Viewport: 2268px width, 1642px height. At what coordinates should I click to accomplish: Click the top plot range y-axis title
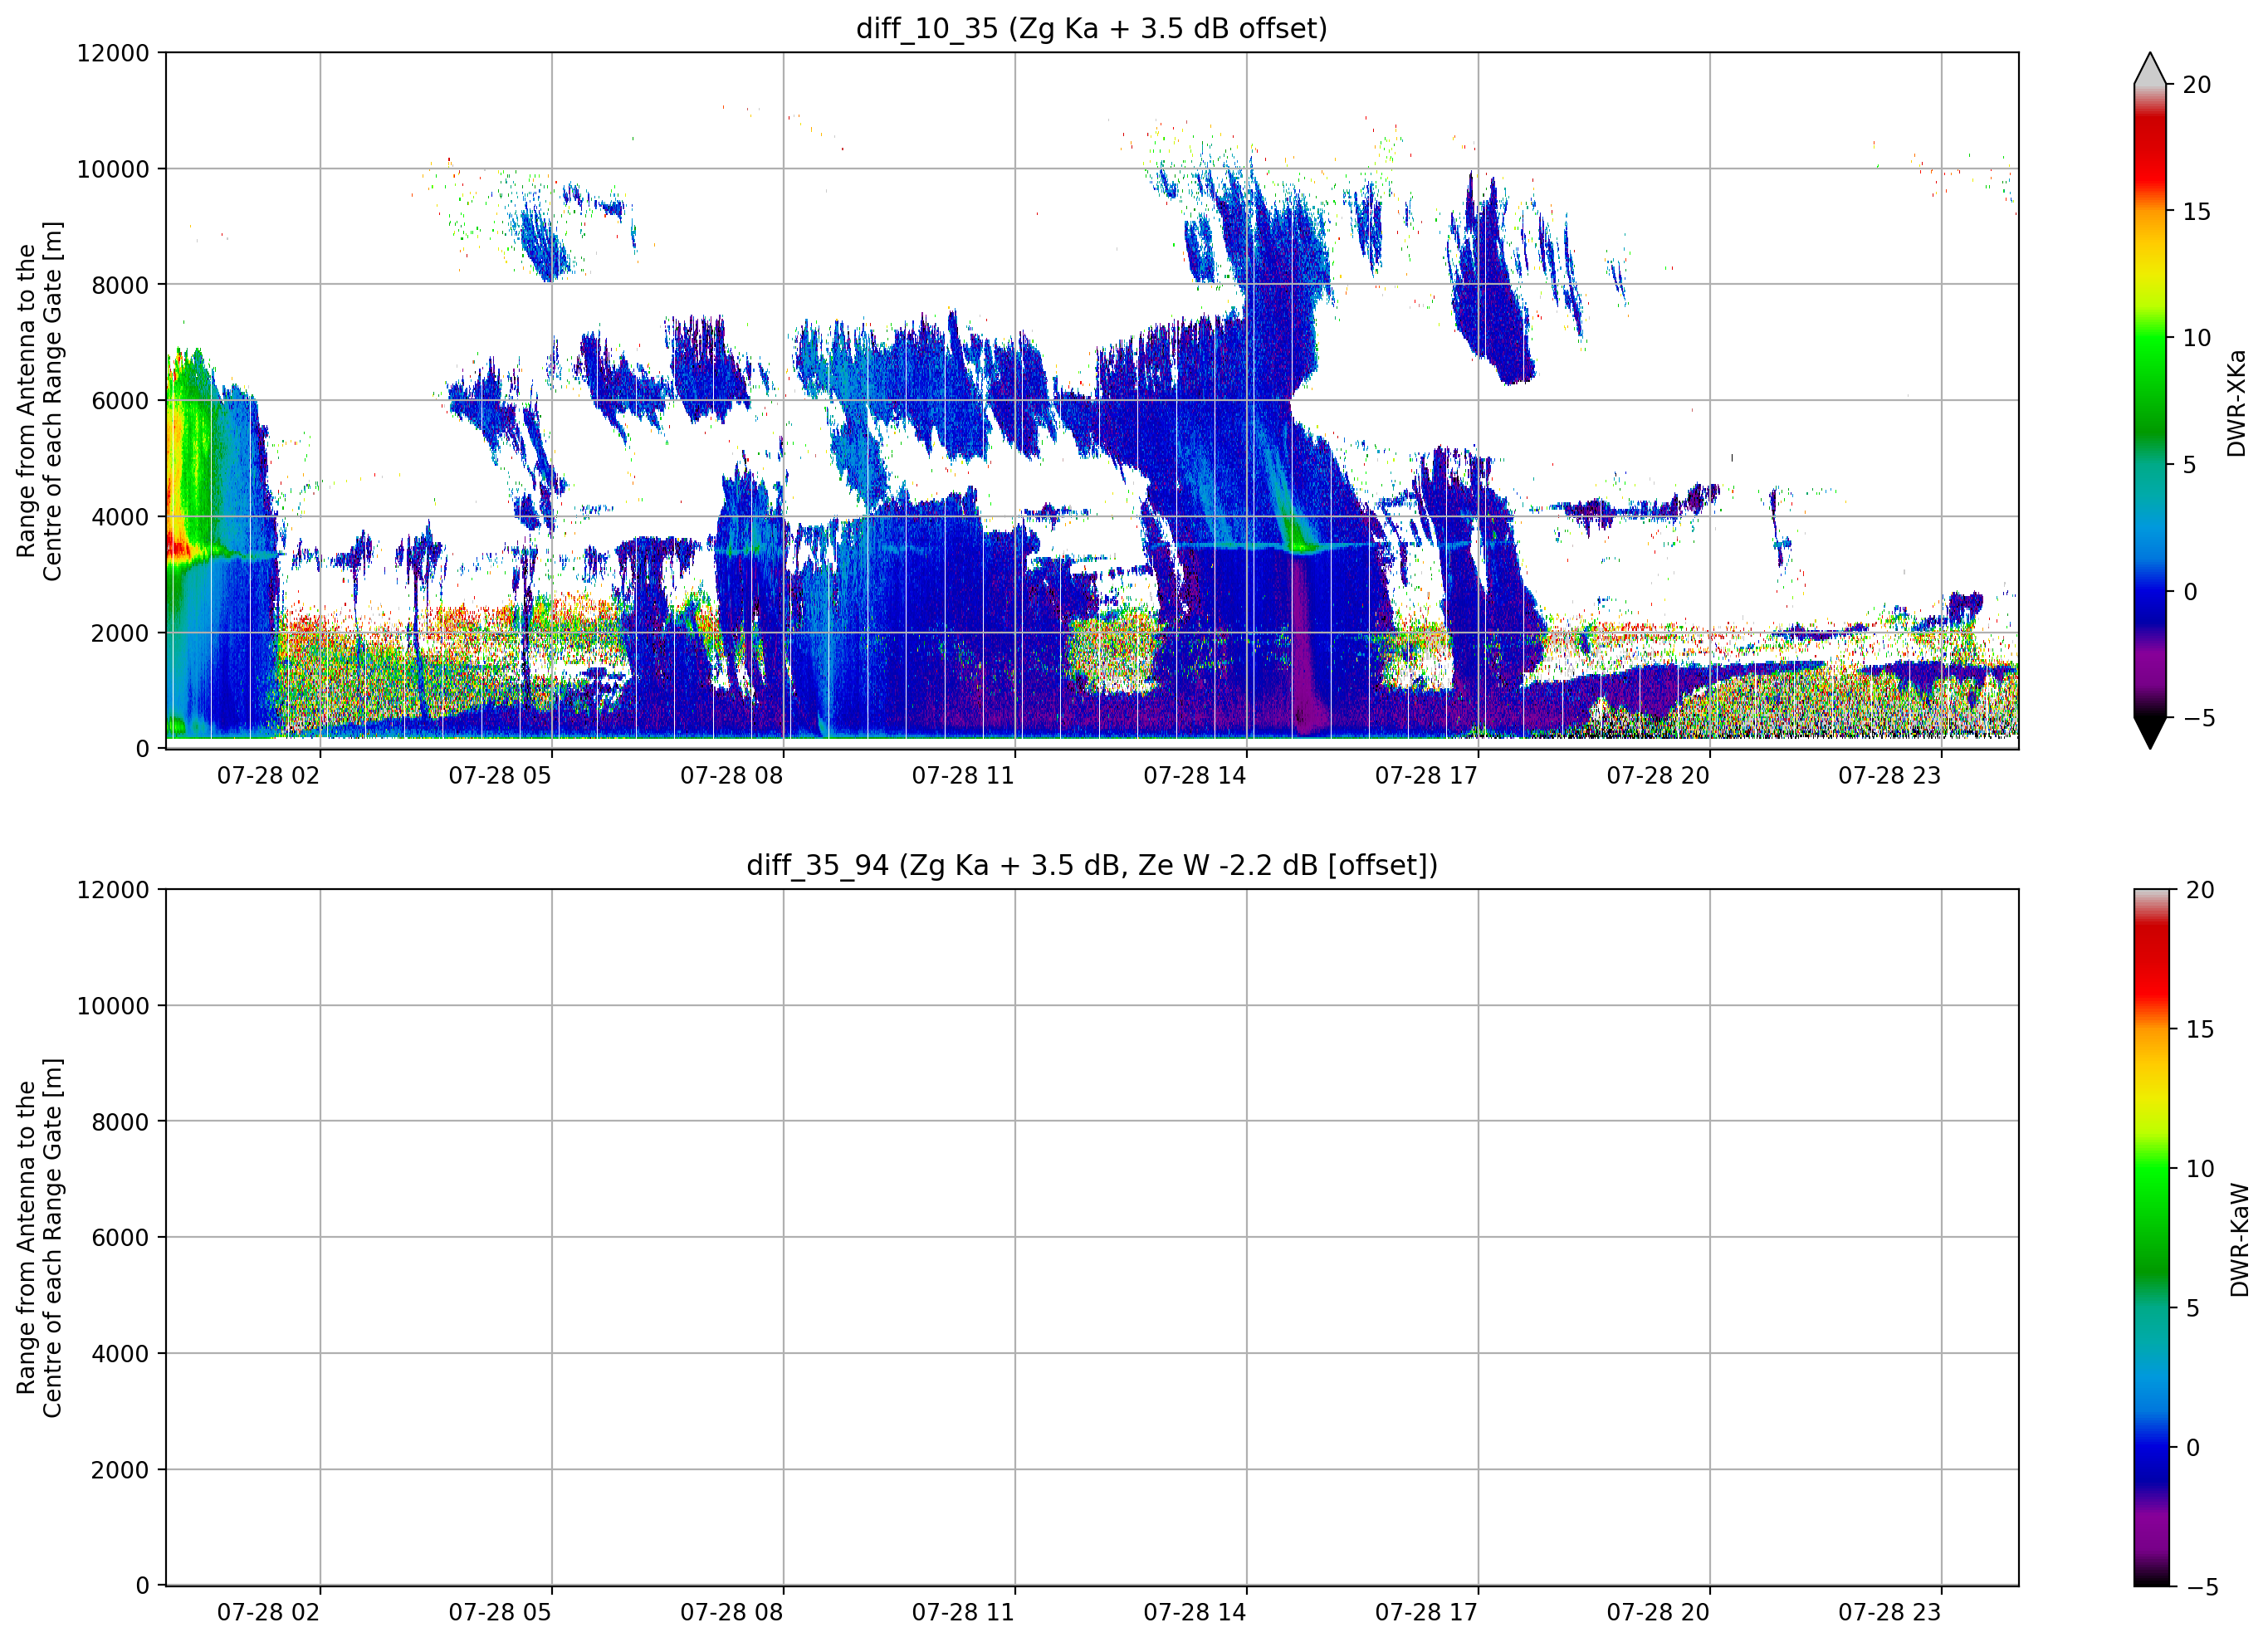(39, 401)
